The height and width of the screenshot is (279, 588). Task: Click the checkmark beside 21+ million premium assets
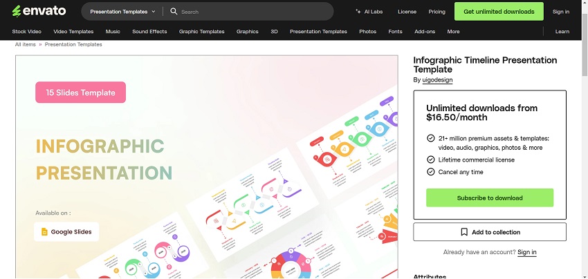point(430,138)
